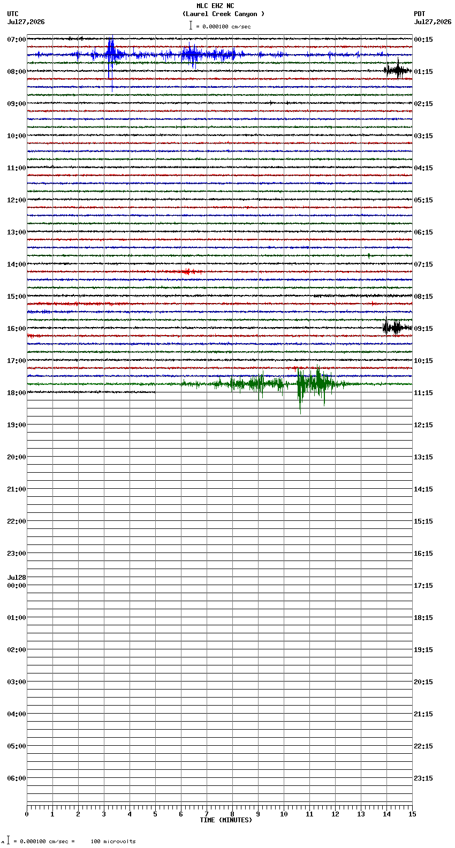Click the 11:15 PDT row label
Image resolution: width=455 pixels, height=848 pixels.
click(x=423, y=393)
